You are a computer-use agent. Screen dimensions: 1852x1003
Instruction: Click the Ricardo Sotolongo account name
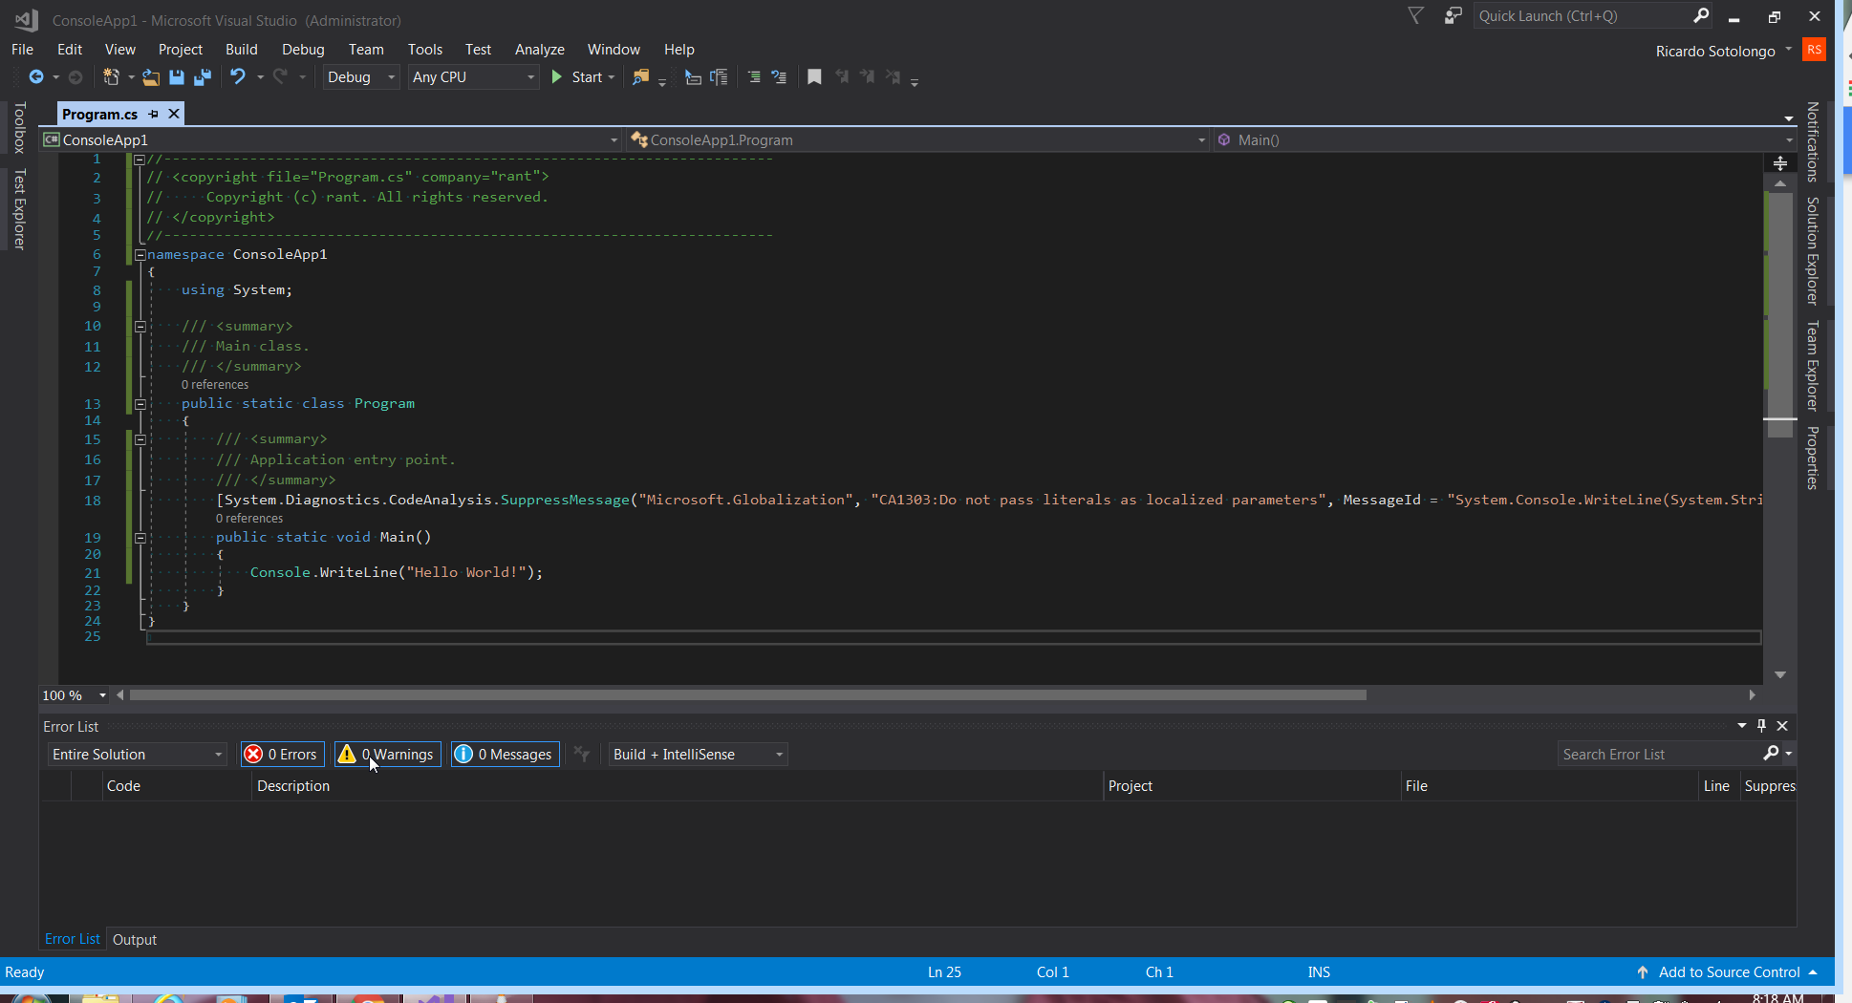point(1714,51)
